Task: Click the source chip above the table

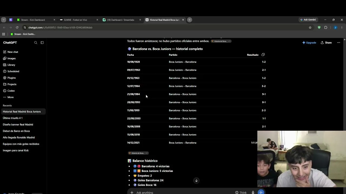Action: click(221, 41)
